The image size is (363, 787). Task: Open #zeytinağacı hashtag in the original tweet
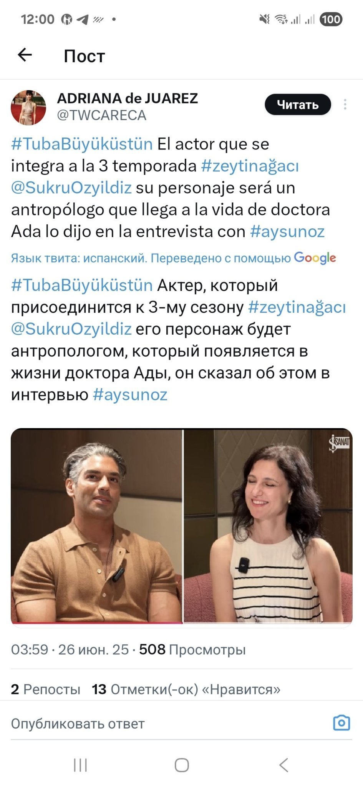(250, 166)
